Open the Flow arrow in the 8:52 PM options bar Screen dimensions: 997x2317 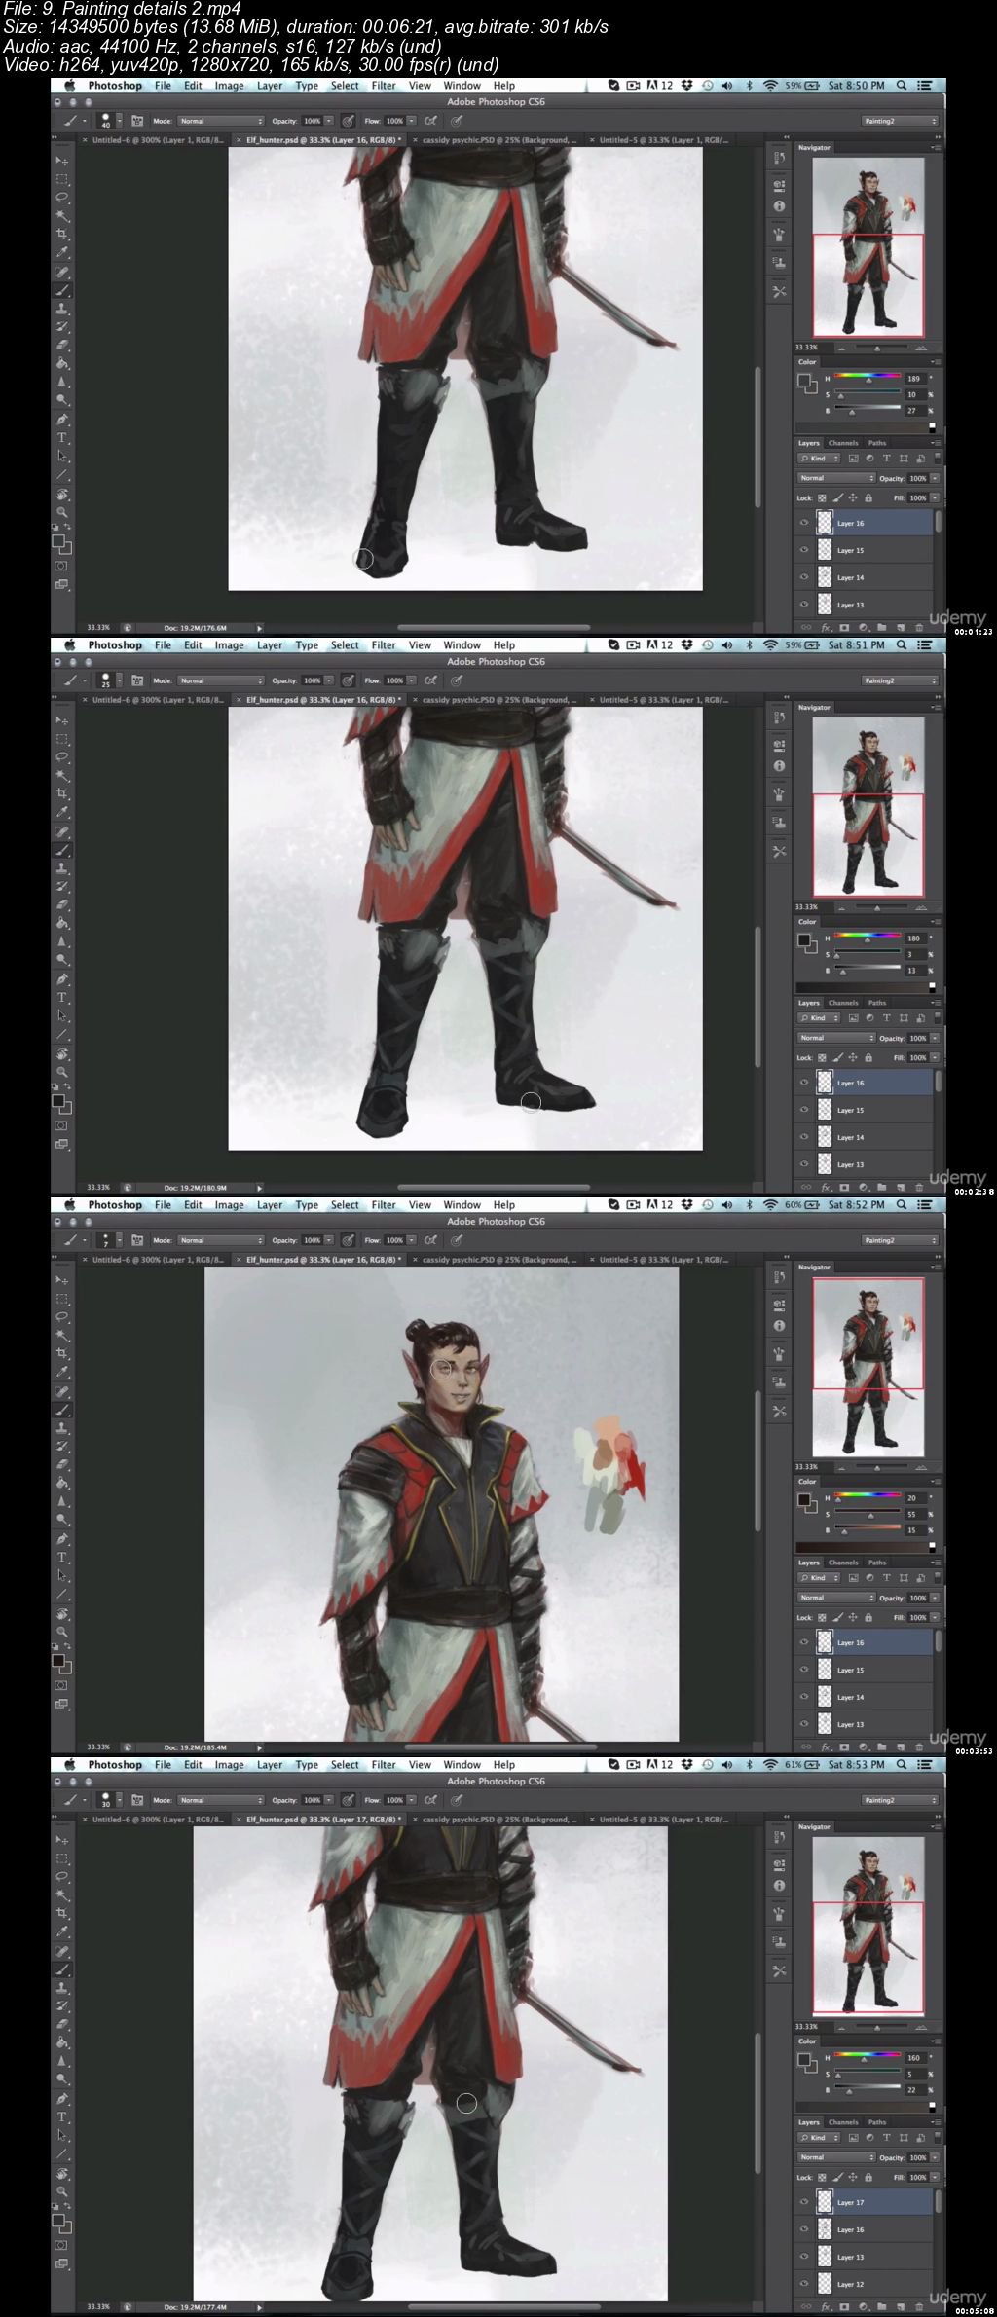tap(411, 1240)
